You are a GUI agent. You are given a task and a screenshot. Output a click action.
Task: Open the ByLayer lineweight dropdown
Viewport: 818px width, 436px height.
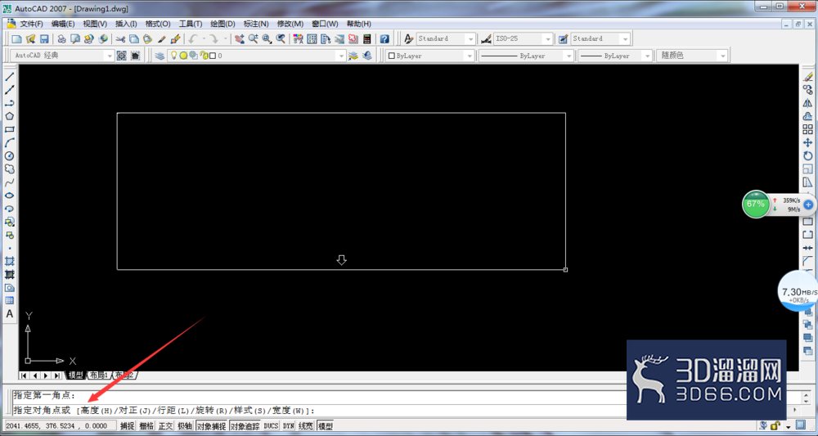tap(647, 56)
